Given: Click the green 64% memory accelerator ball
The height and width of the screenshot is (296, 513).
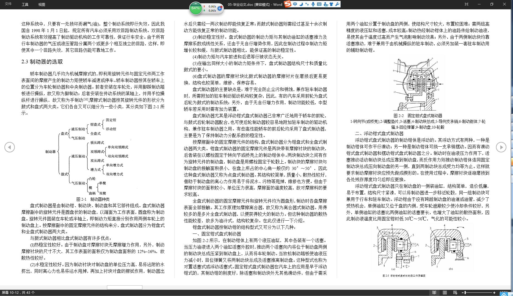Looking at the screenshot, I should pyautogui.click(x=195, y=8).
